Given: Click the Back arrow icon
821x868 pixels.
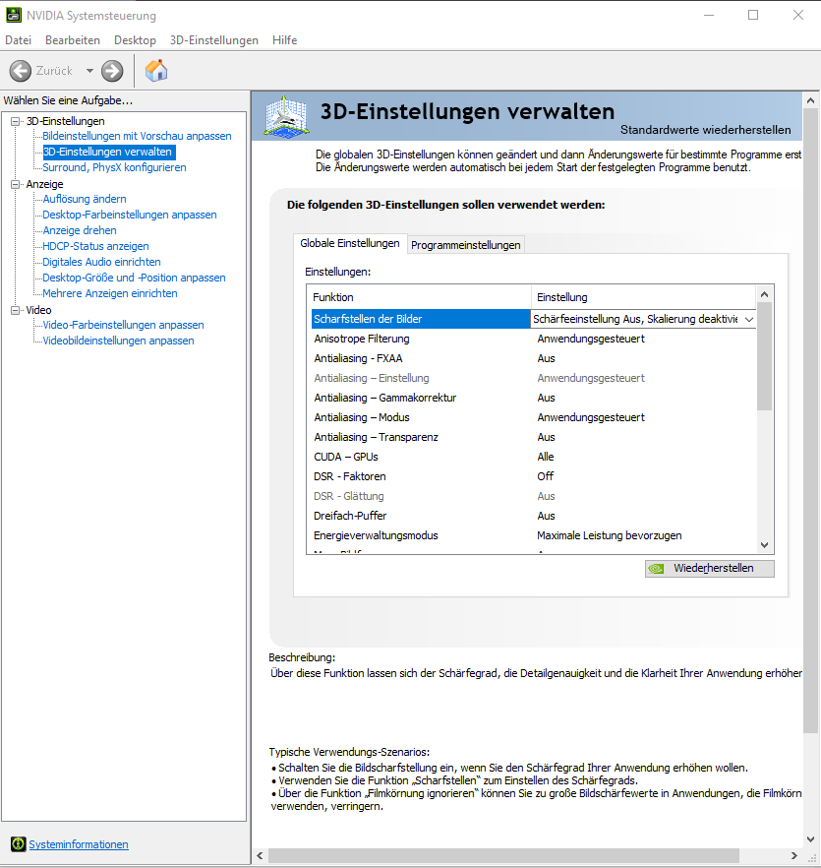Looking at the screenshot, I should tap(21, 71).
